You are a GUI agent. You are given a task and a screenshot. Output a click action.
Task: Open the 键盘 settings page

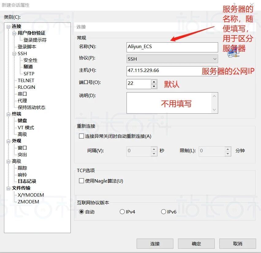click(x=22, y=120)
